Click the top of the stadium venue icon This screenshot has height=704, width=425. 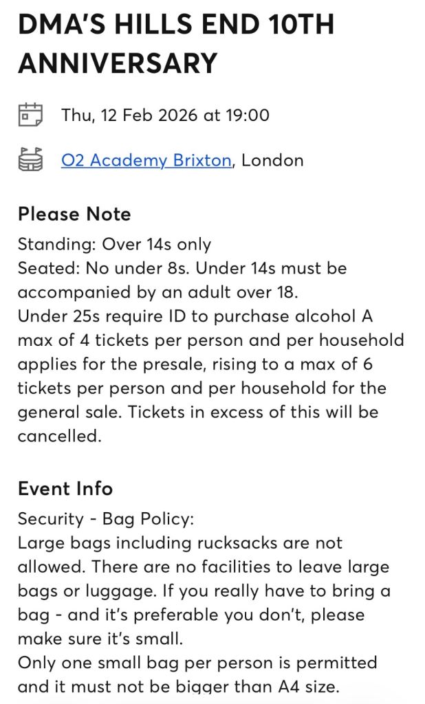coord(30,152)
